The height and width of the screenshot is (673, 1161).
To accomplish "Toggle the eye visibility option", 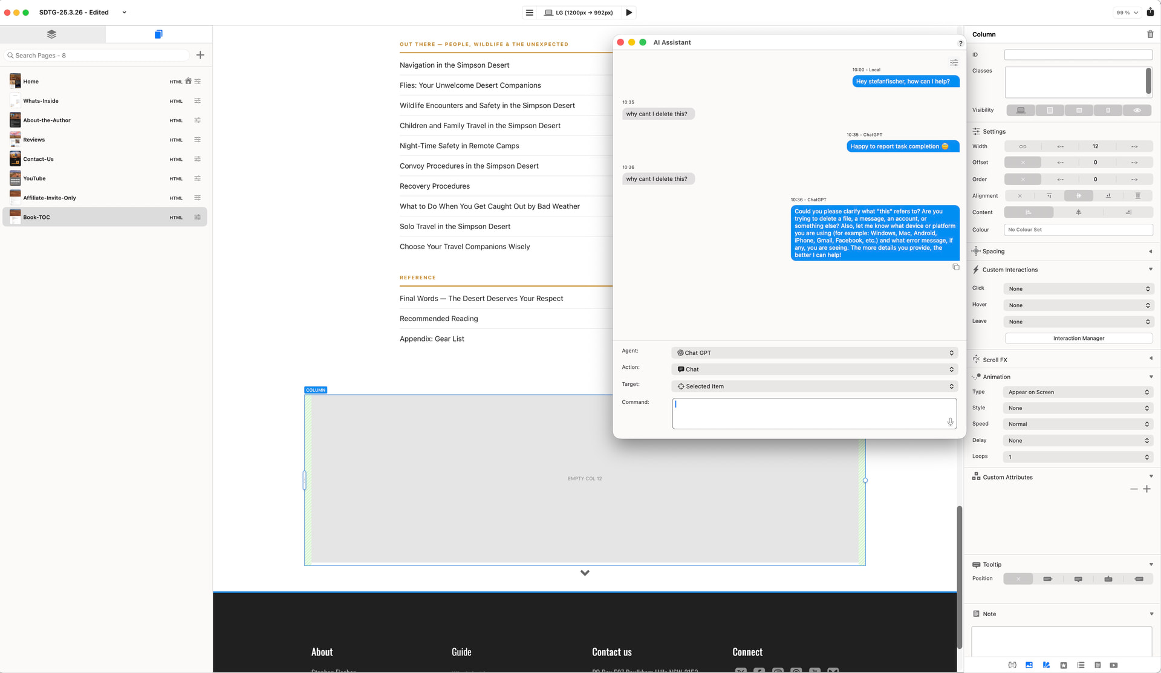I will click(x=1137, y=111).
